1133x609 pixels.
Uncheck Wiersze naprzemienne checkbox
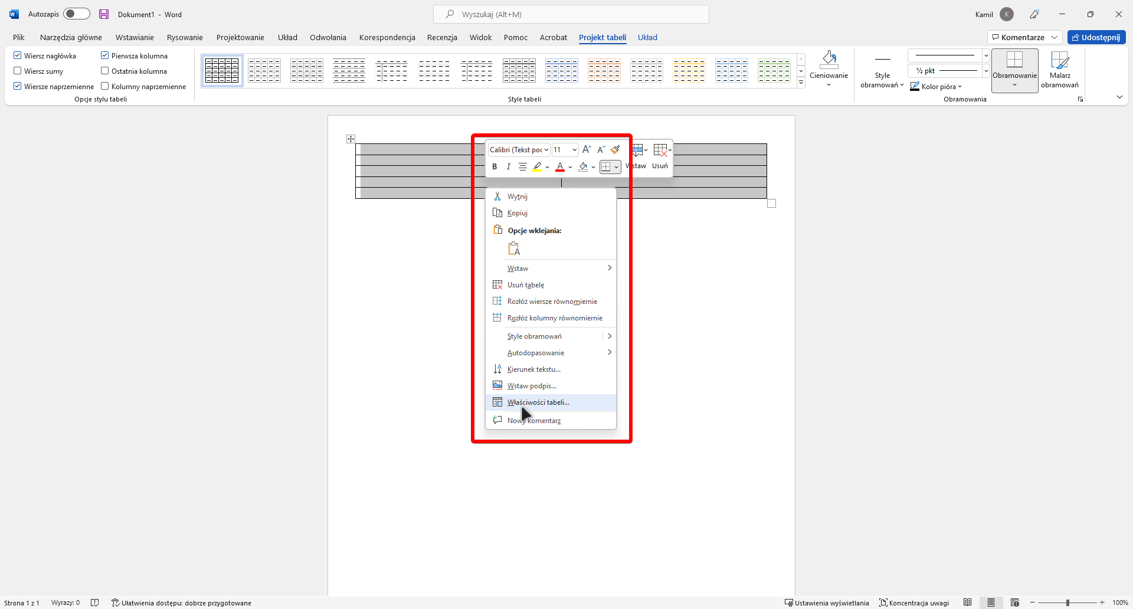point(18,86)
